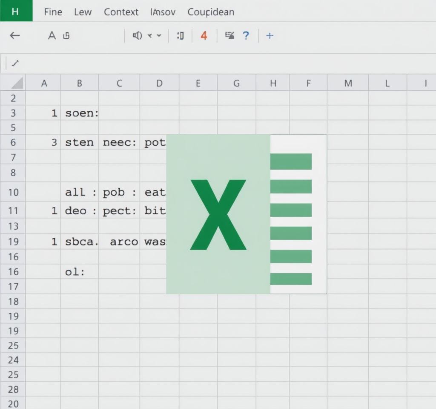This screenshot has width=436, height=409.
Task: Select column D header
Action: (x=159, y=83)
